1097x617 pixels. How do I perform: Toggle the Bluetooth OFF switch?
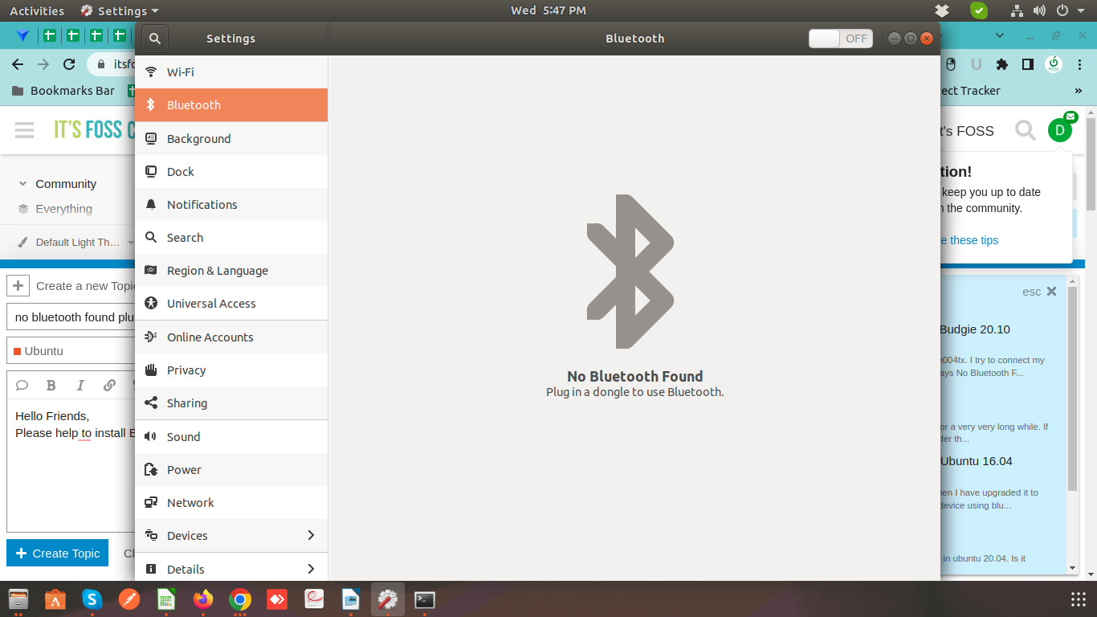(x=840, y=39)
